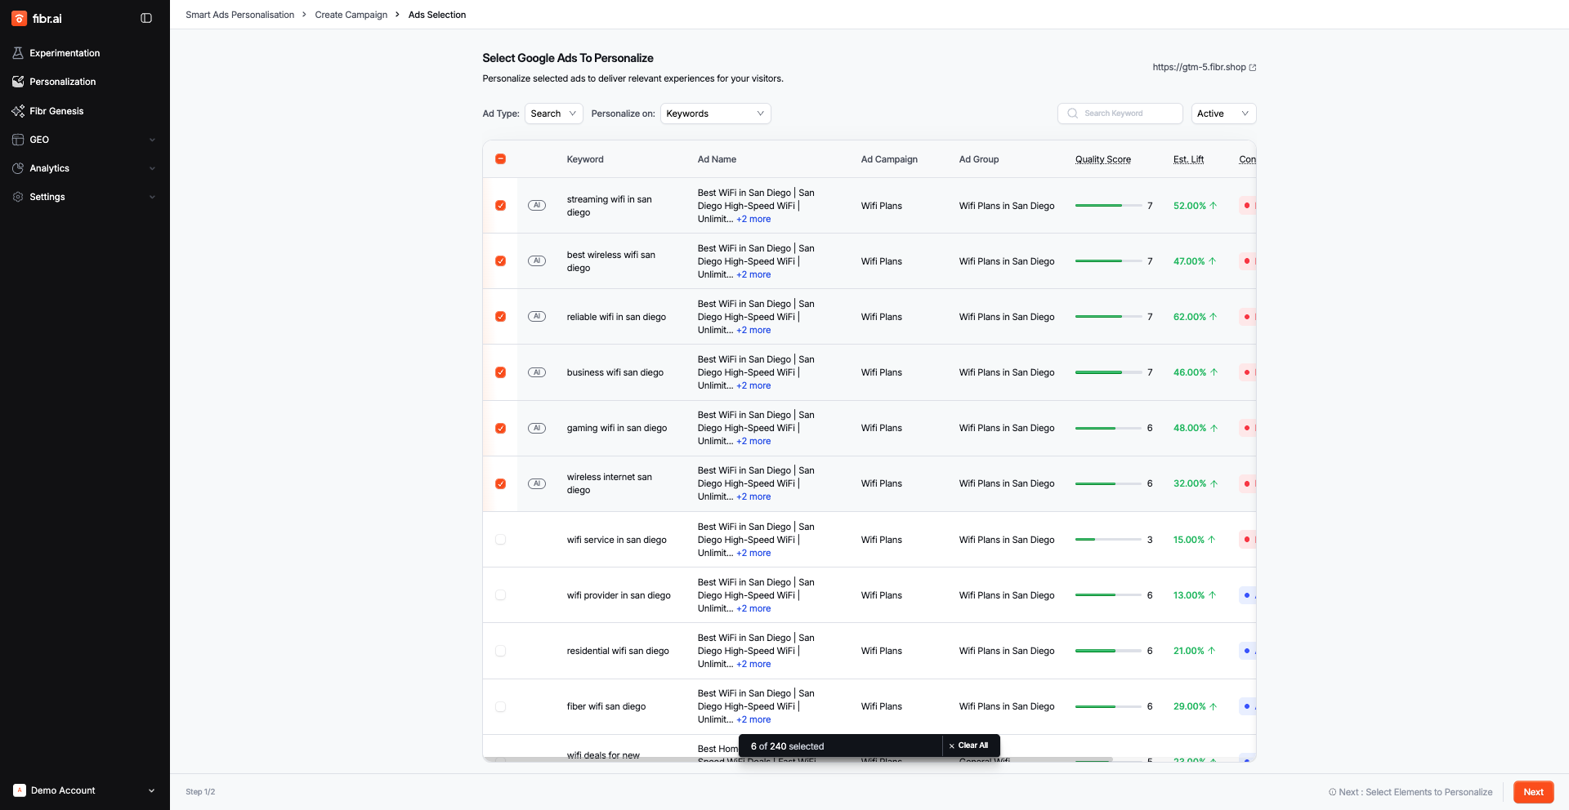Click the orange Next button

(1533, 792)
